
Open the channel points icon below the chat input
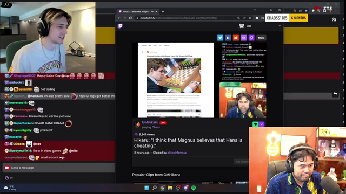point(7,178)
